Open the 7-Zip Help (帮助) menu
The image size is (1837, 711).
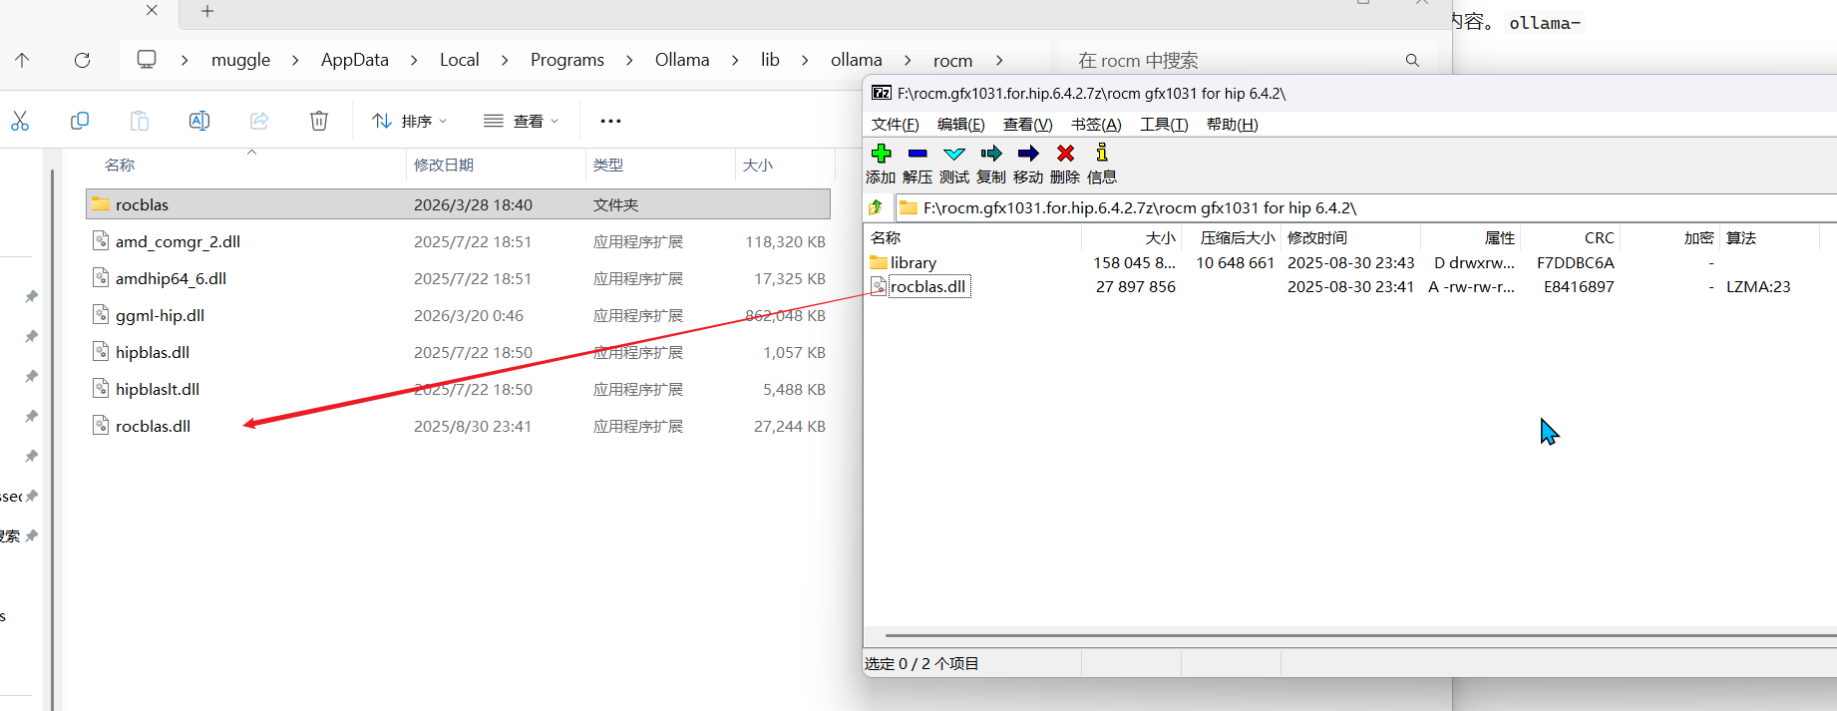coord(1232,124)
